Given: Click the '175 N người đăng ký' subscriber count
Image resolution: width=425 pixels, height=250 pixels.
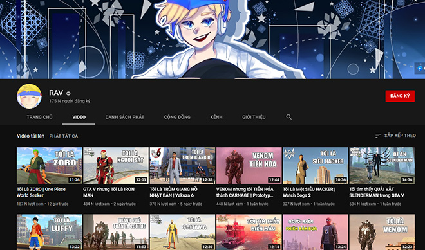Looking at the screenshot, I should tap(70, 101).
